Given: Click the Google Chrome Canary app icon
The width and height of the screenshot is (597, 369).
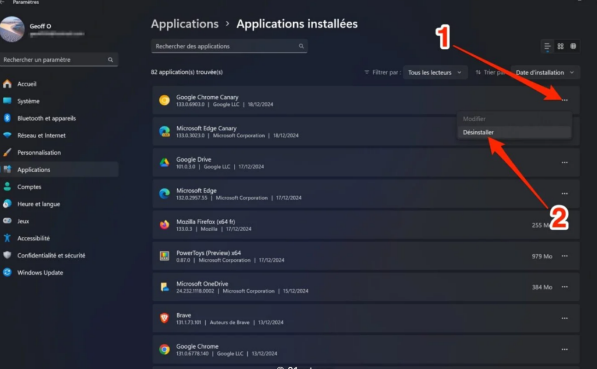Looking at the screenshot, I should [x=164, y=101].
